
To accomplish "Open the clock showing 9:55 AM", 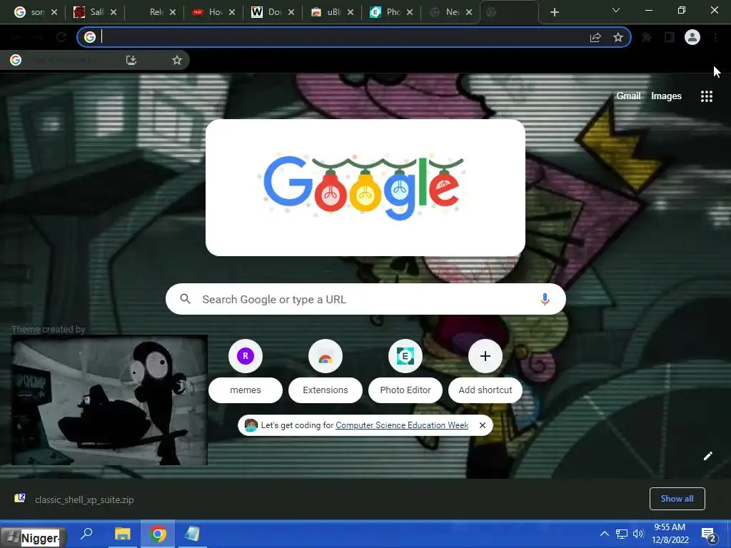I will click(670, 534).
